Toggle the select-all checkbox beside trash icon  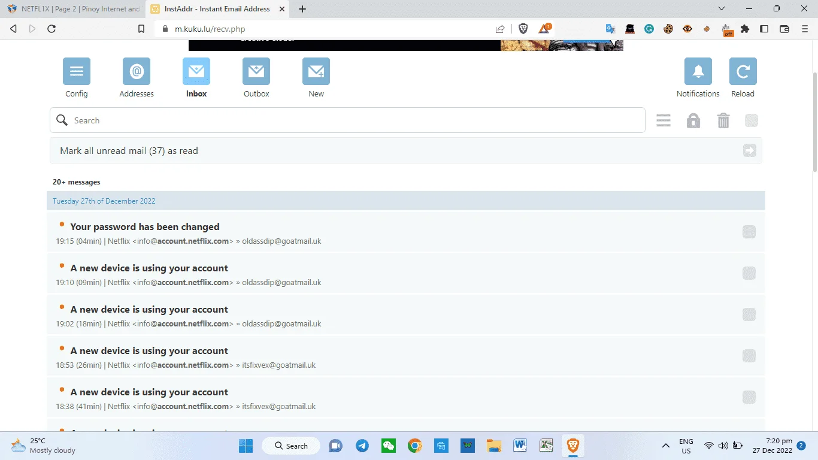[x=752, y=120]
